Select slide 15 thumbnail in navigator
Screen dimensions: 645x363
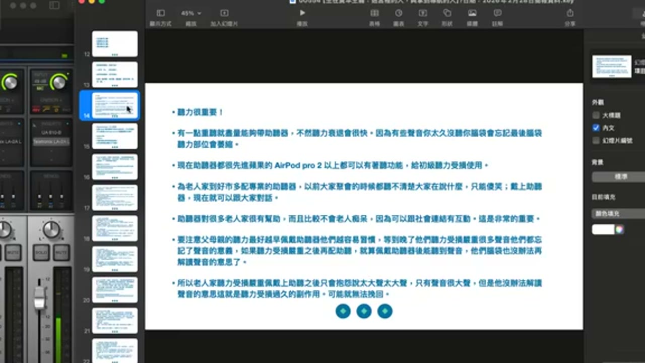pos(115,136)
